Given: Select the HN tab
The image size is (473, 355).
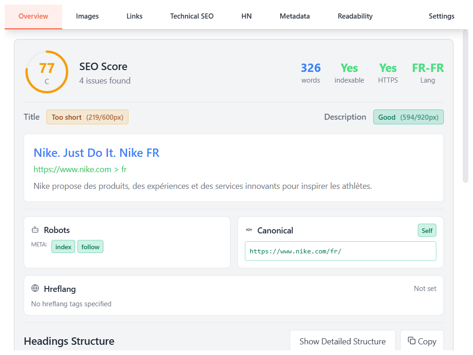Looking at the screenshot, I should [x=246, y=16].
